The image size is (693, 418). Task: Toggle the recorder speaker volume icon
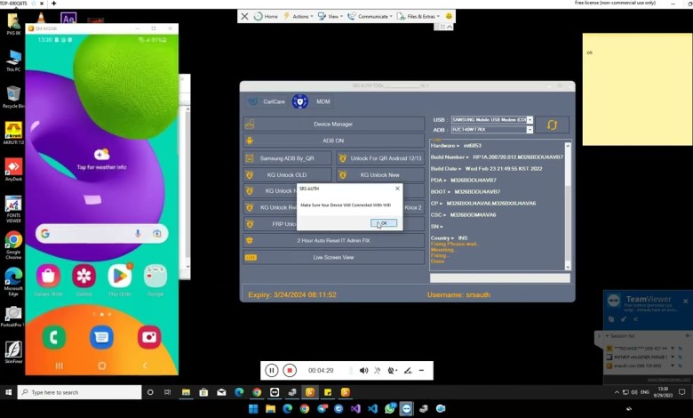pos(363,370)
